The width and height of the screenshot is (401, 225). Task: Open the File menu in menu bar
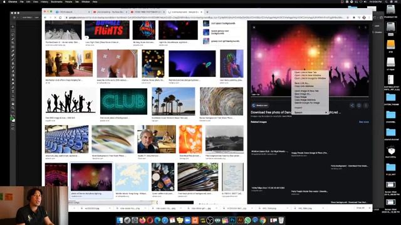click(x=22, y=1)
